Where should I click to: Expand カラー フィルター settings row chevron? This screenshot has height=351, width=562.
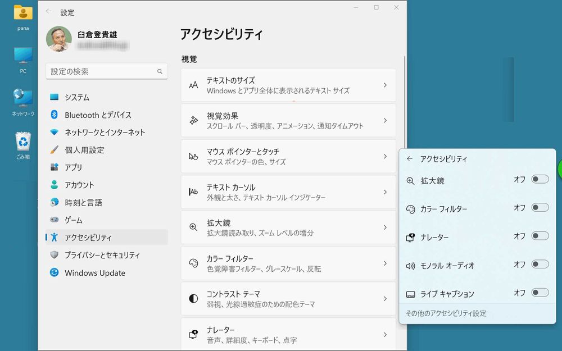[385, 263]
